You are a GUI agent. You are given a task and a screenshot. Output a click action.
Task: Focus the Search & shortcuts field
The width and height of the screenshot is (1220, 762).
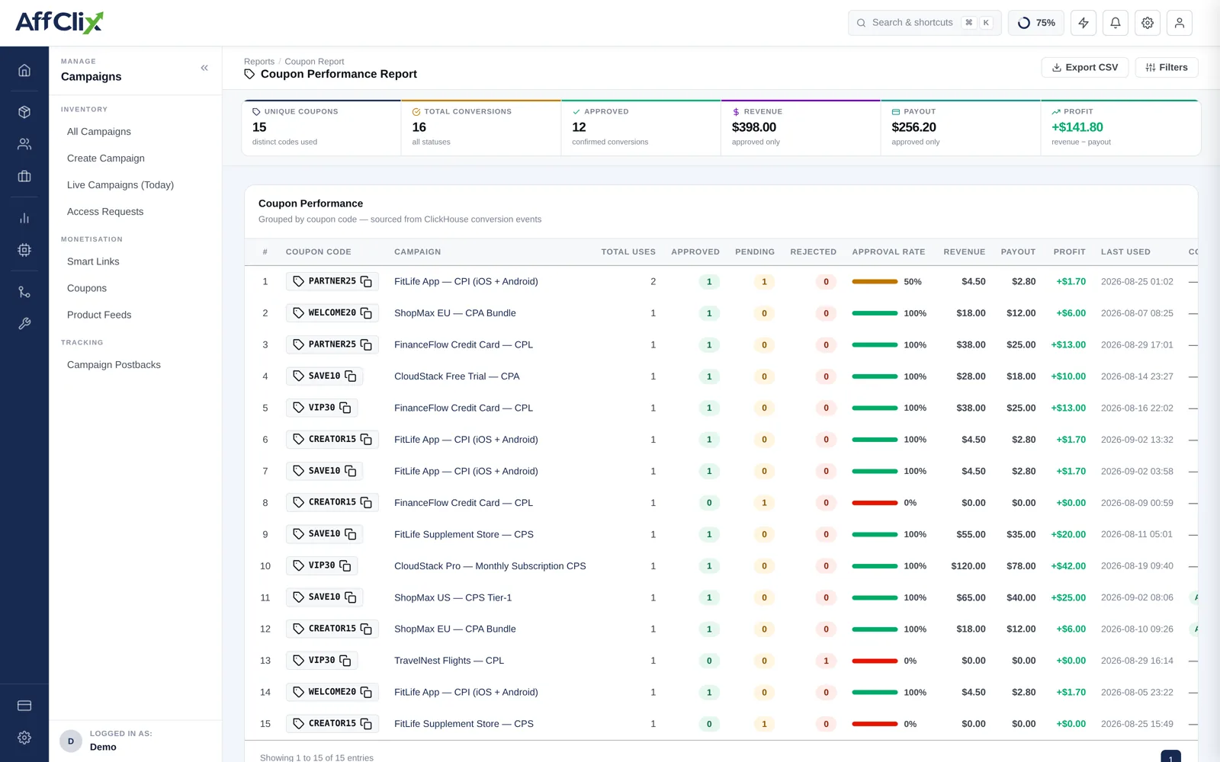pyautogui.click(x=924, y=23)
